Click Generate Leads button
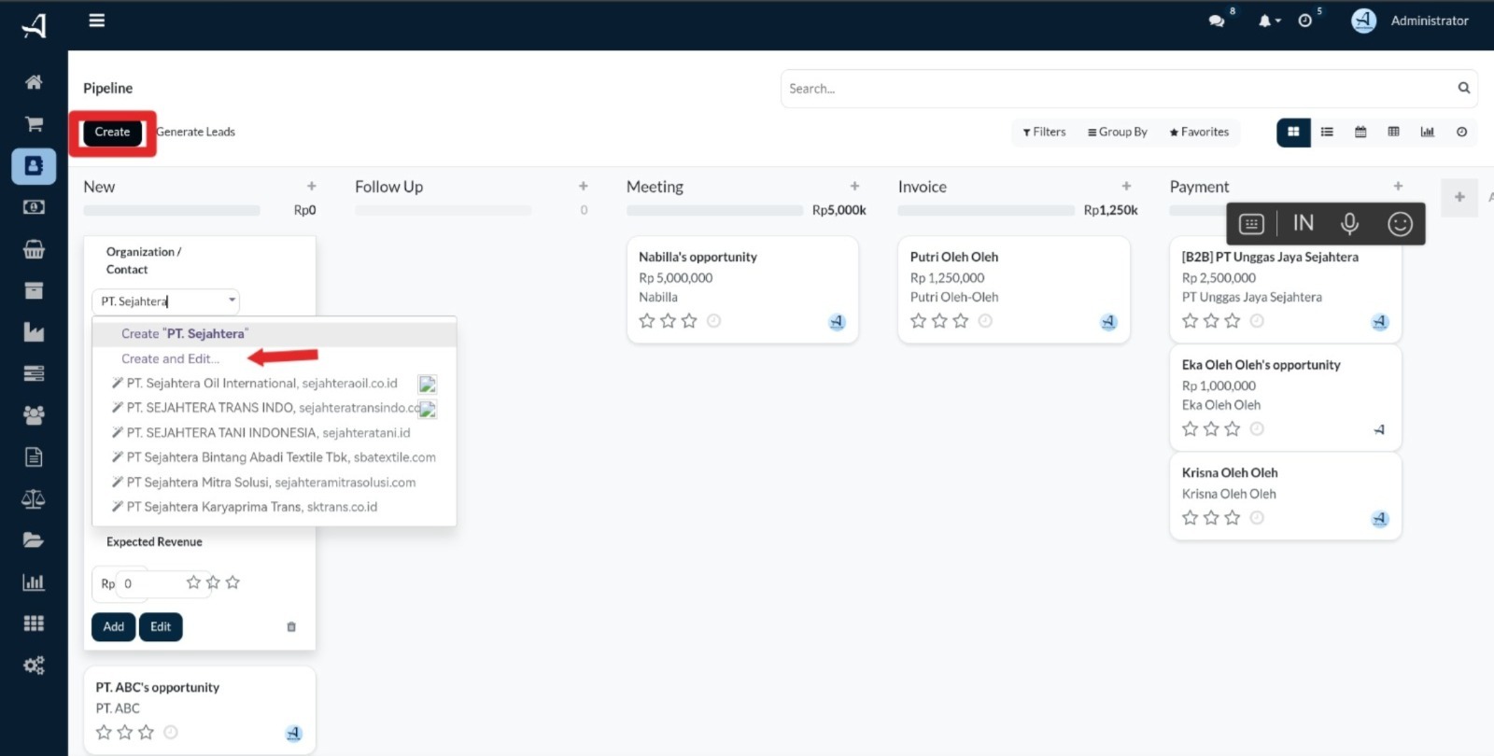 click(195, 133)
